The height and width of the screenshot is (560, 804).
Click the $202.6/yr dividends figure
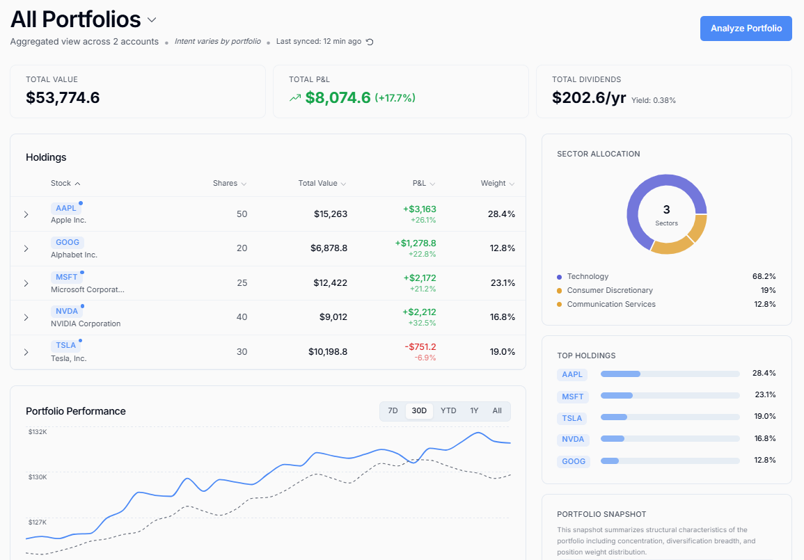click(x=589, y=97)
